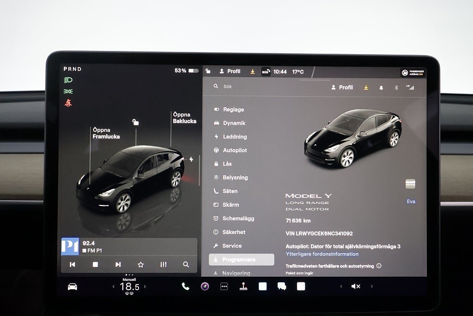Stop radio playback
The height and width of the screenshot is (316, 473).
95,264
